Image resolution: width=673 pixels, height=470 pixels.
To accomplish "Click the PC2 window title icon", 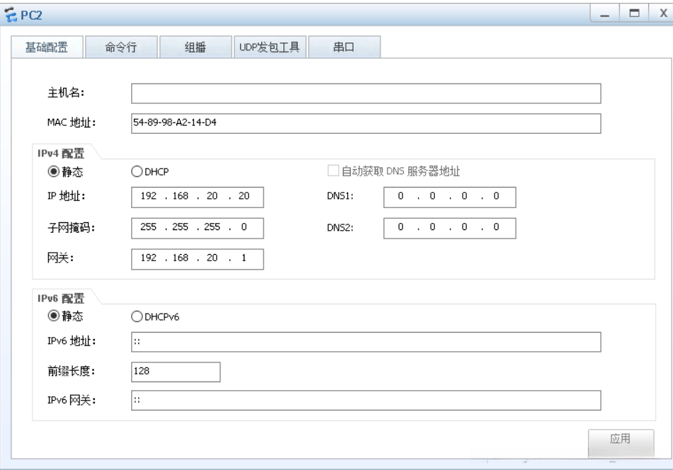I will (11, 15).
